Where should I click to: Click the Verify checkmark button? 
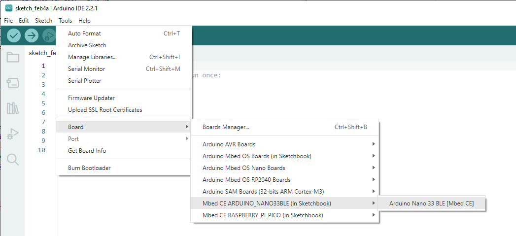coord(14,35)
